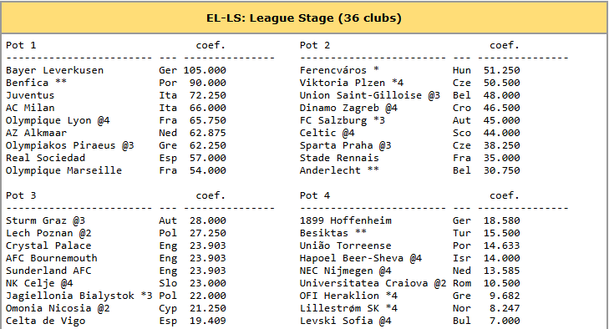Viewport: 609px width, 329px height.
Task: Select Levski Sofia row
Action: click(409, 321)
